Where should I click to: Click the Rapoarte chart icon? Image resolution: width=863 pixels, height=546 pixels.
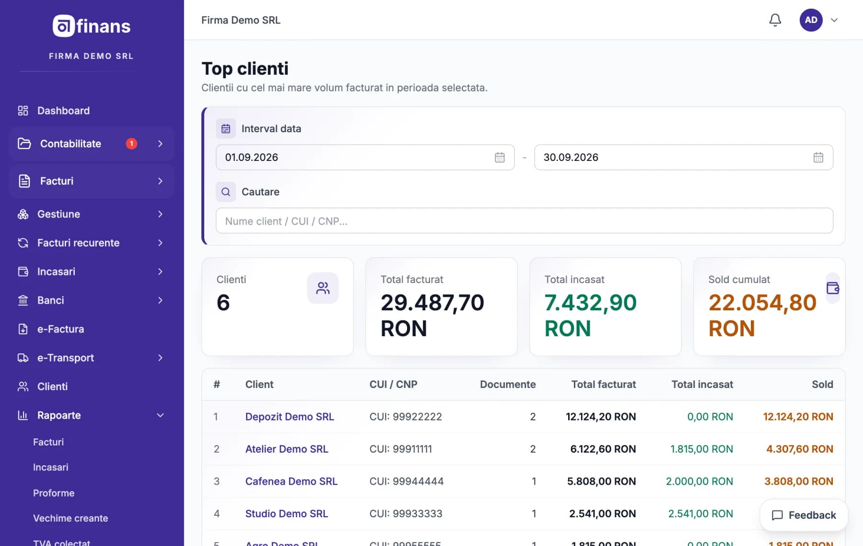(x=23, y=415)
